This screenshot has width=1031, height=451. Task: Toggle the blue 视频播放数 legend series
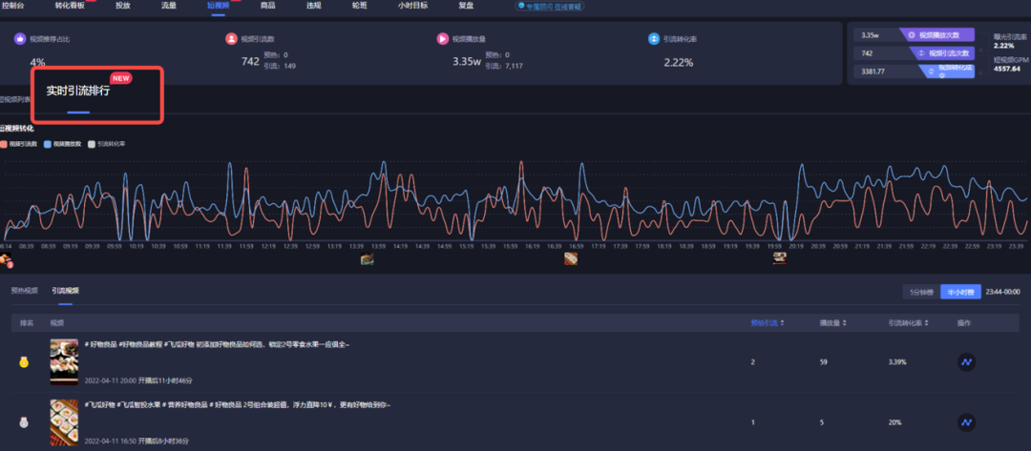coord(63,144)
